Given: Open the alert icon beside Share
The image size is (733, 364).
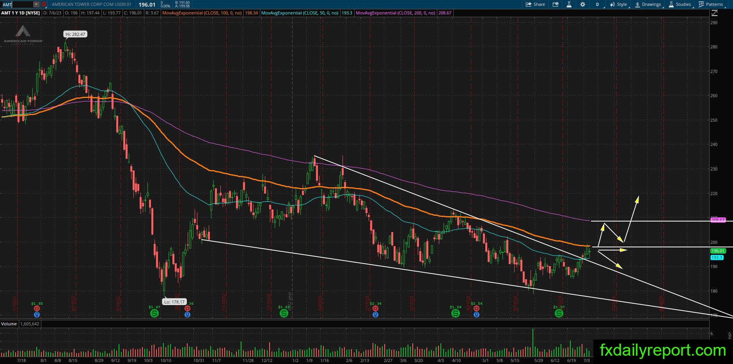Looking at the screenshot, I should click(x=556, y=4).
